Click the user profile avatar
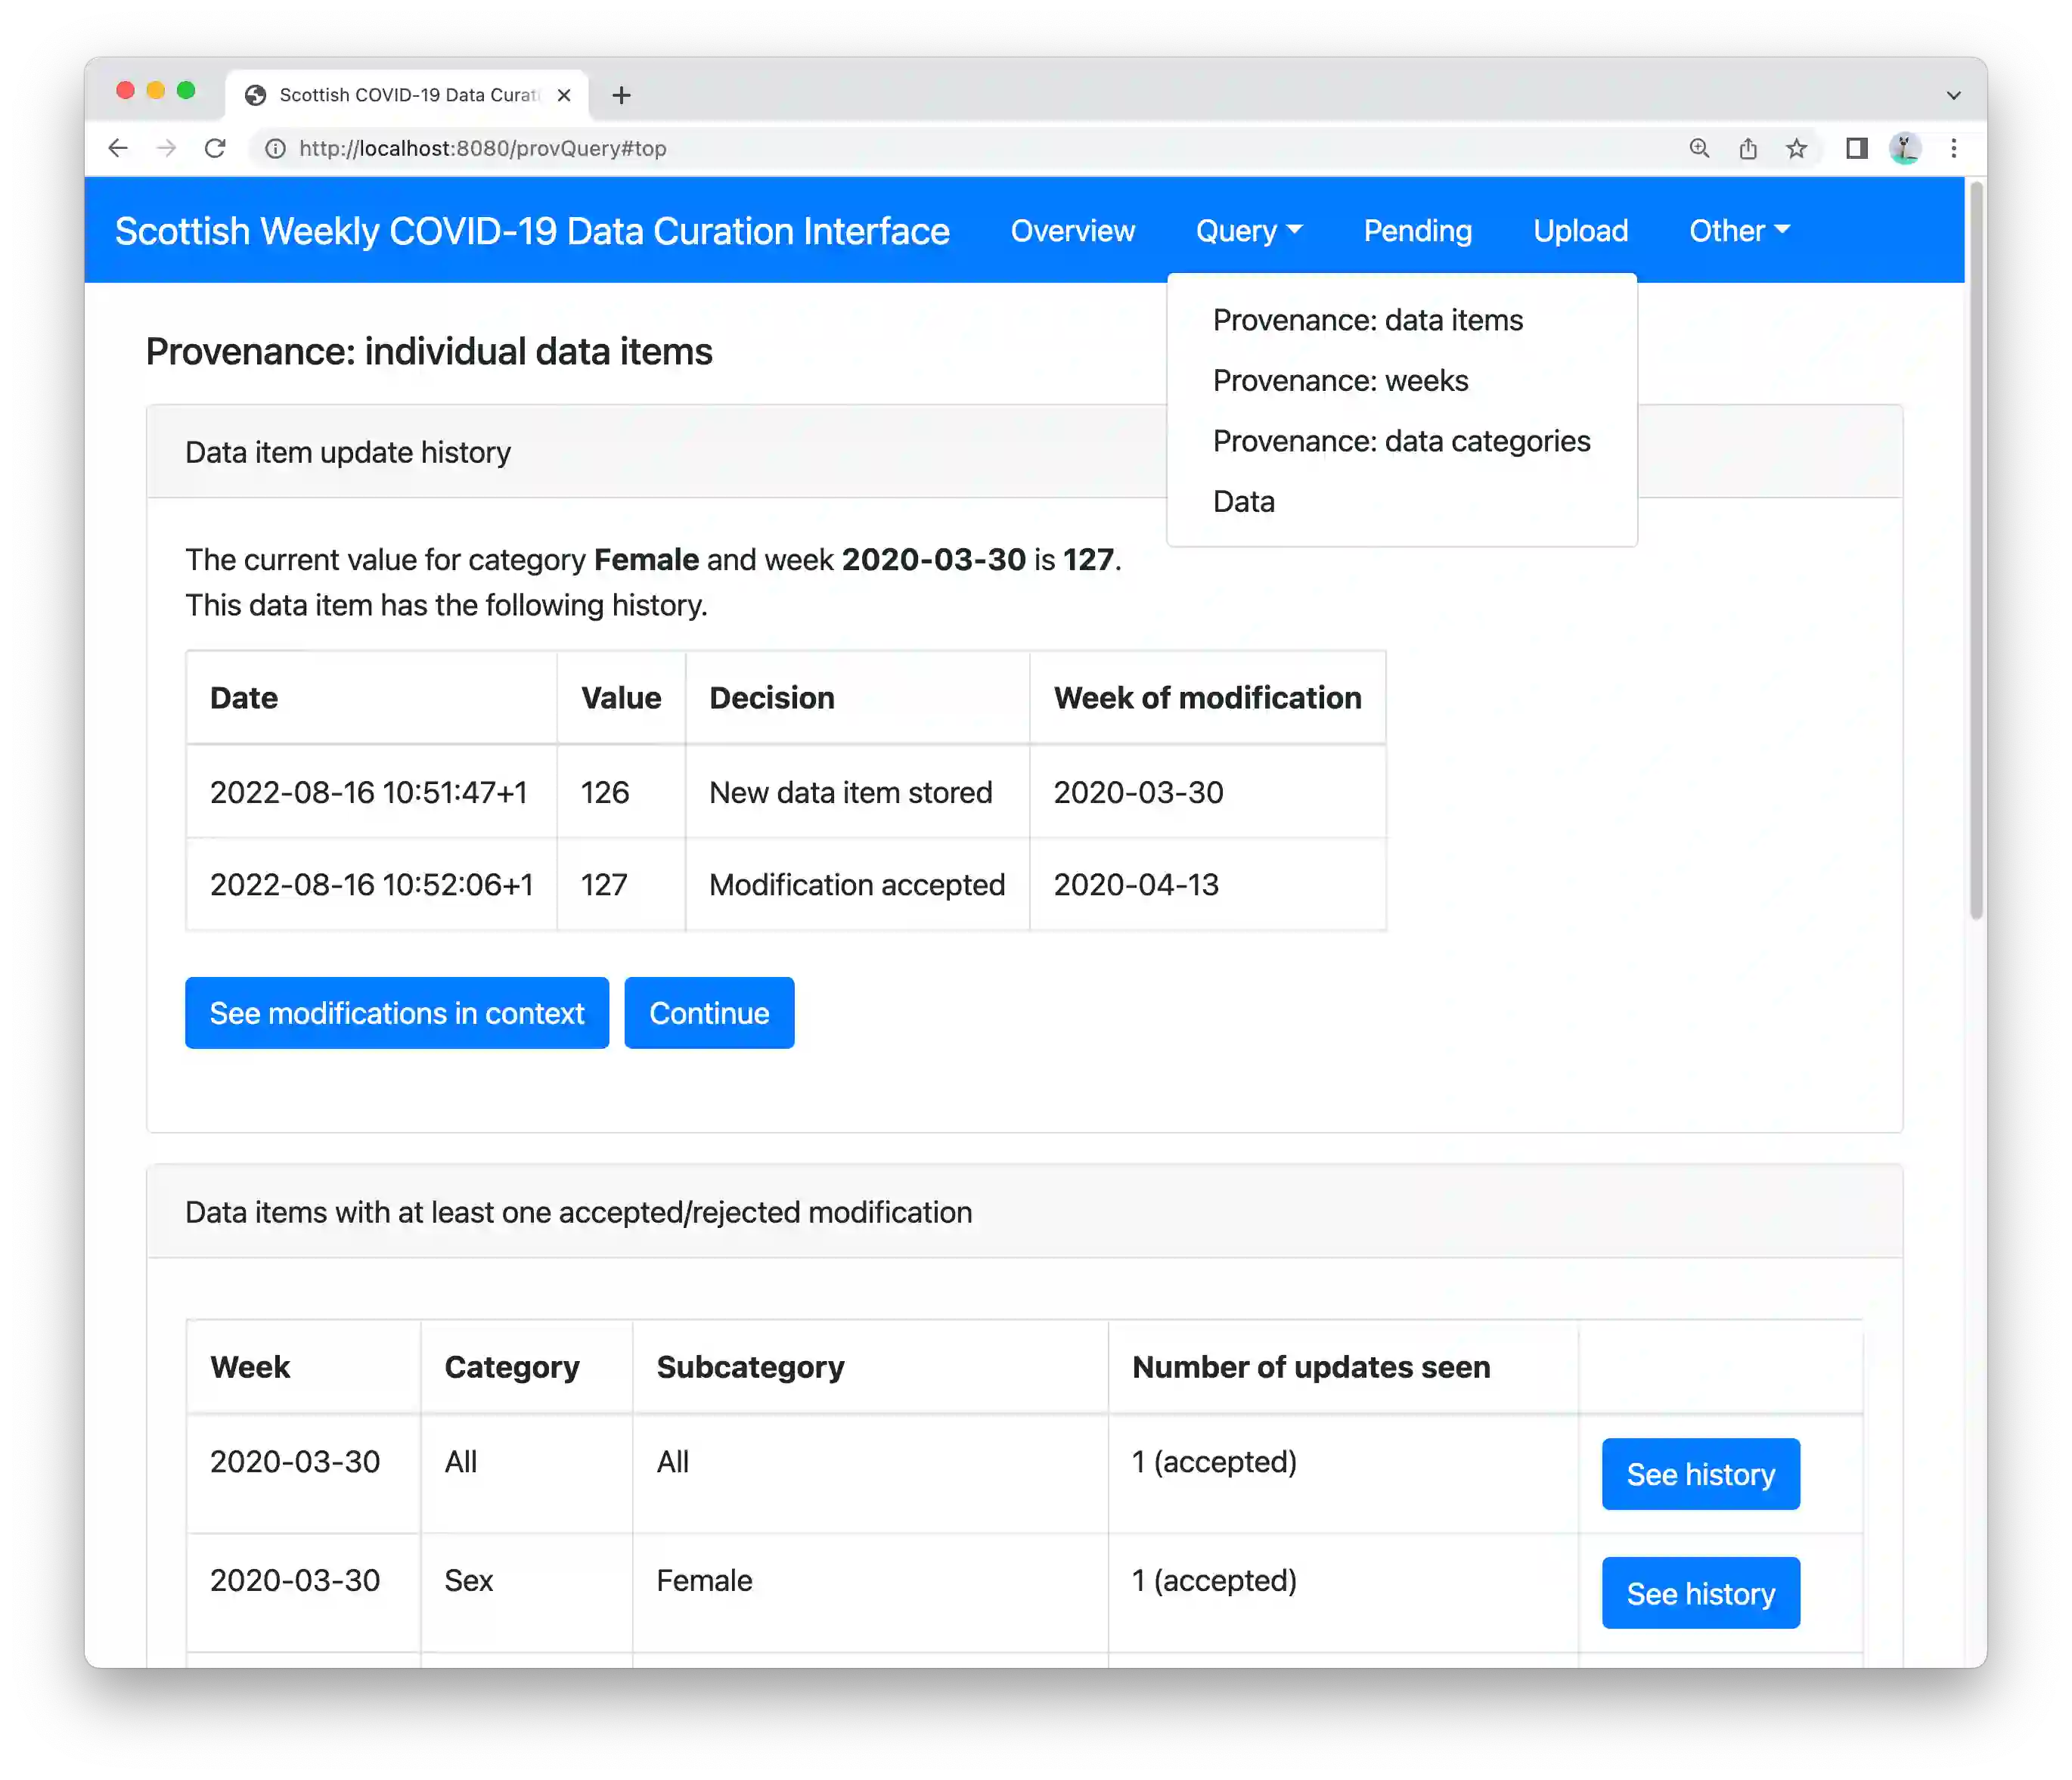 [x=1905, y=149]
